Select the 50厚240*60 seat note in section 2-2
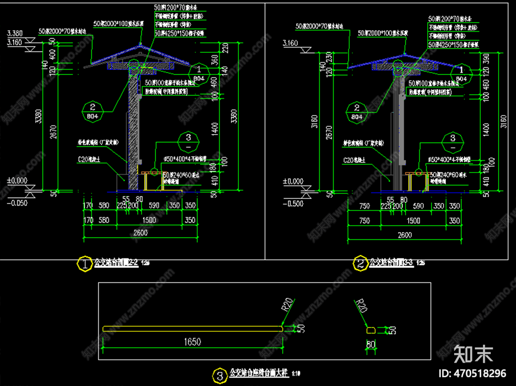 181,175
